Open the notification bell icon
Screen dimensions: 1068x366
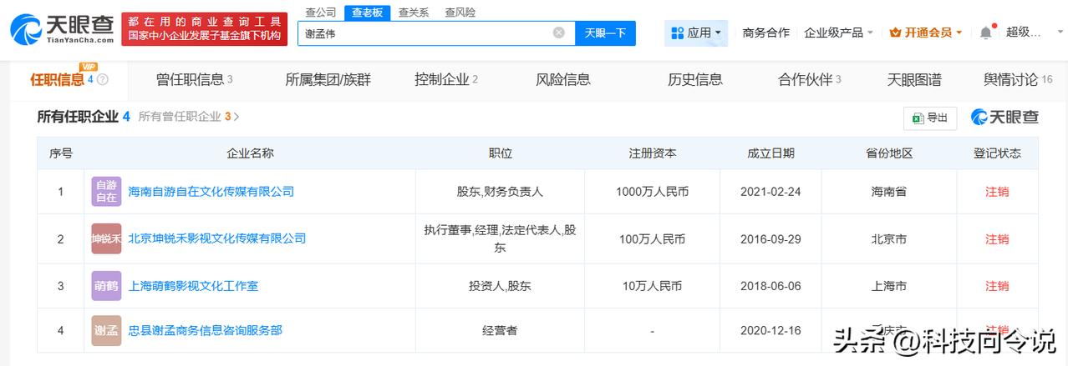coord(986,33)
